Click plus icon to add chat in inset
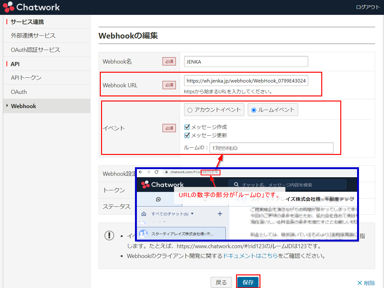The height and width of the screenshot is (288, 384). tap(220, 214)
